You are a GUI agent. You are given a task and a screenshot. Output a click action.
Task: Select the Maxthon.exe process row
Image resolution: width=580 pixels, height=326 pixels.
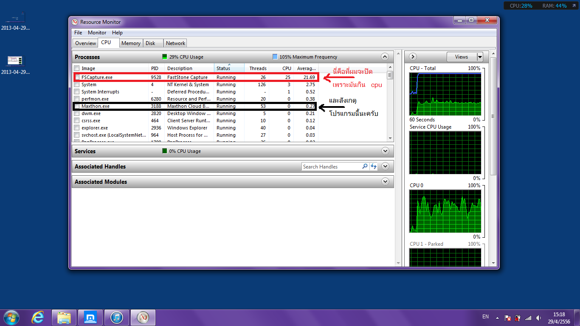[x=195, y=106]
